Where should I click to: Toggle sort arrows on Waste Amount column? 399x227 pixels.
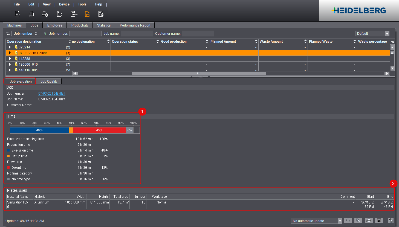[x=305, y=42]
